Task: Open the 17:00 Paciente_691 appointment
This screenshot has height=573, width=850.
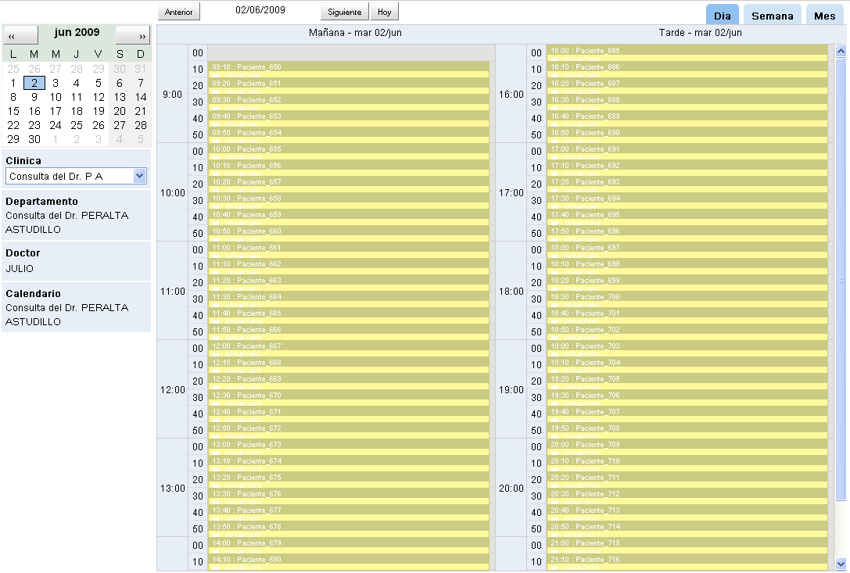Action: [x=687, y=151]
